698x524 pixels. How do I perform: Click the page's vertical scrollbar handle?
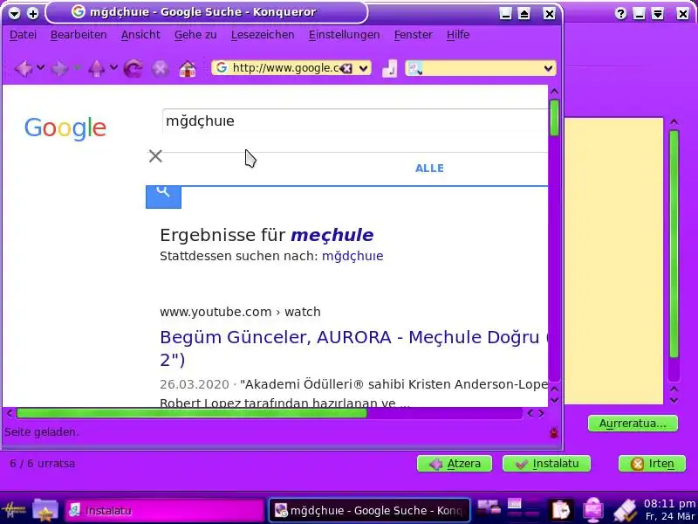pyautogui.click(x=554, y=118)
